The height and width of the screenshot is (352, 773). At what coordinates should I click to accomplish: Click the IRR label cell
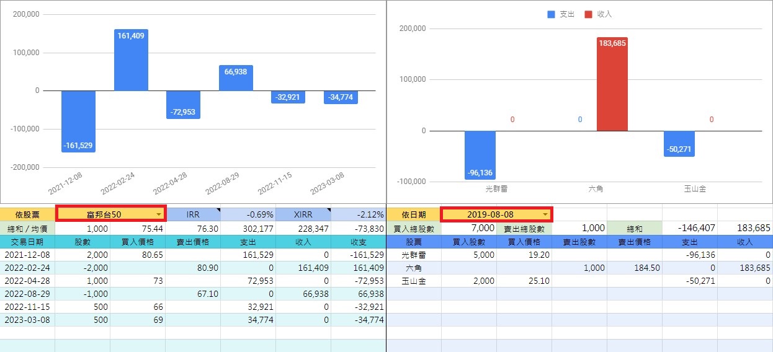click(x=193, y=214)
